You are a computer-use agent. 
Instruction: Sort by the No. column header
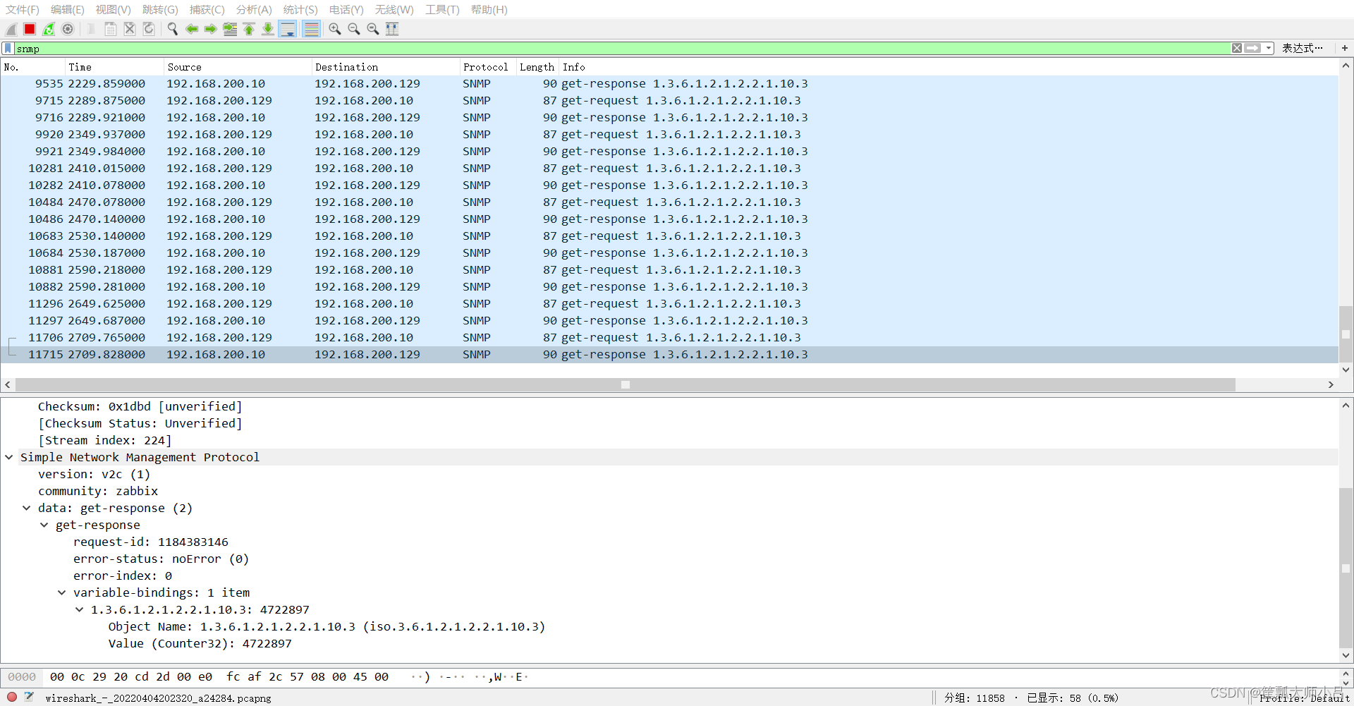point(32,67)
